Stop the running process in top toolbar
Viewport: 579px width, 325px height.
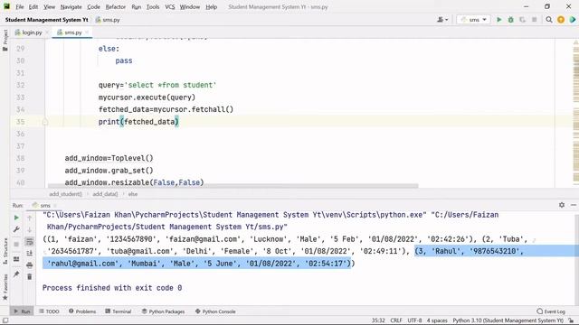coord(534,20)
